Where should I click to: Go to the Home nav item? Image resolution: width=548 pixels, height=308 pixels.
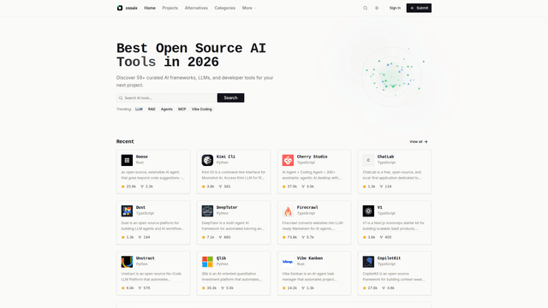(150, 8)
